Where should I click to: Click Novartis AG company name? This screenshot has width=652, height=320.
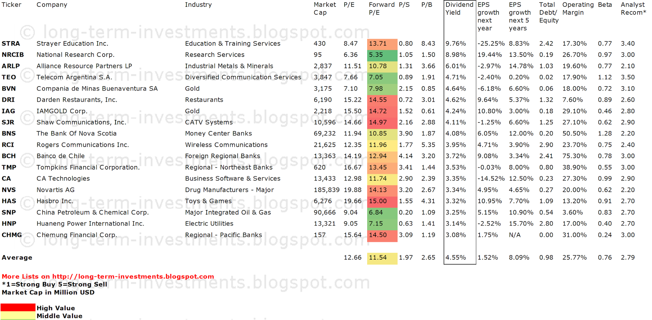[x=55, y=190]
